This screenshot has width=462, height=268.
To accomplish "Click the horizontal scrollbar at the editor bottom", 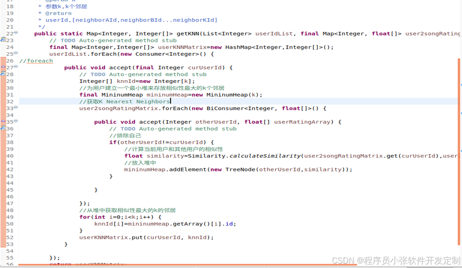I will pyautogui.click(x=187, y=265).
